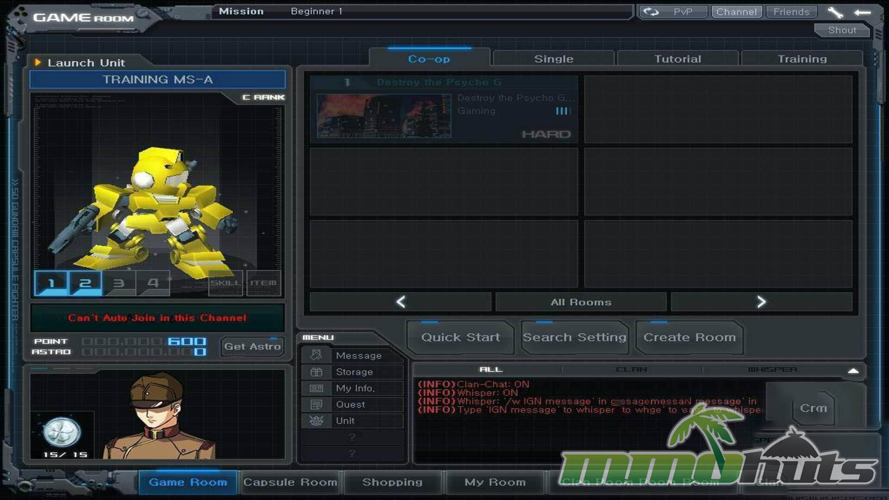This screenshot has height=500, width=889.
Task: Click the Get Astro button
Action: coord(252,346)
